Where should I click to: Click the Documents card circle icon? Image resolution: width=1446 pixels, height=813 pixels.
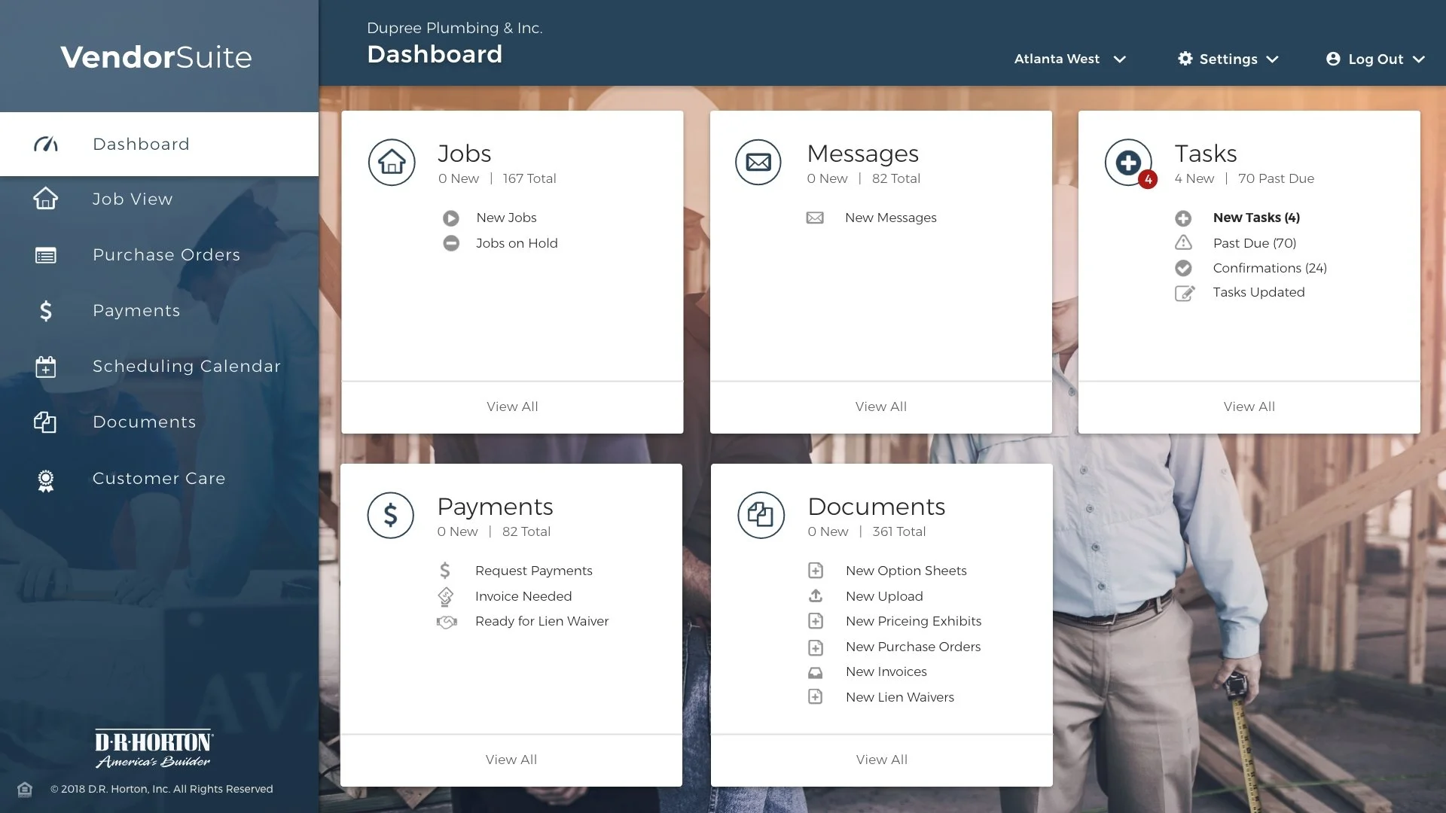(x=761, y=515)
